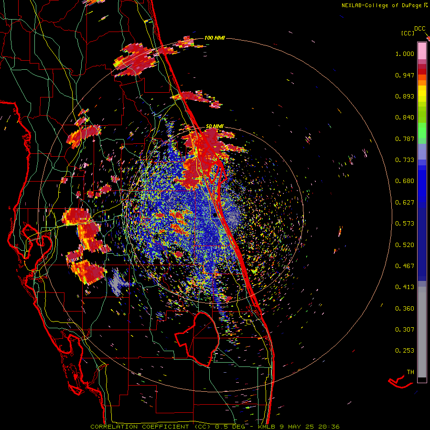Viewport: 430px width, 430px height.
Task: Click the DCC label above the color bar
Action: [420, 29]
